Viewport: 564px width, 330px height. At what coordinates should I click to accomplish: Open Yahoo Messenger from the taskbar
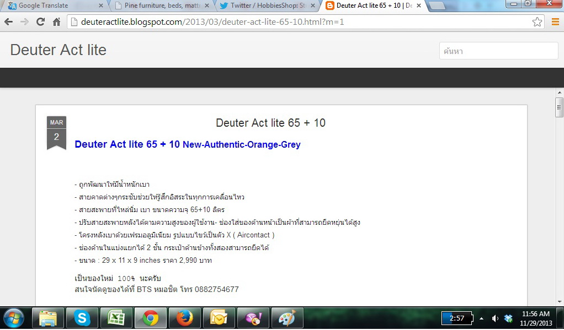[x=253, y=318]
